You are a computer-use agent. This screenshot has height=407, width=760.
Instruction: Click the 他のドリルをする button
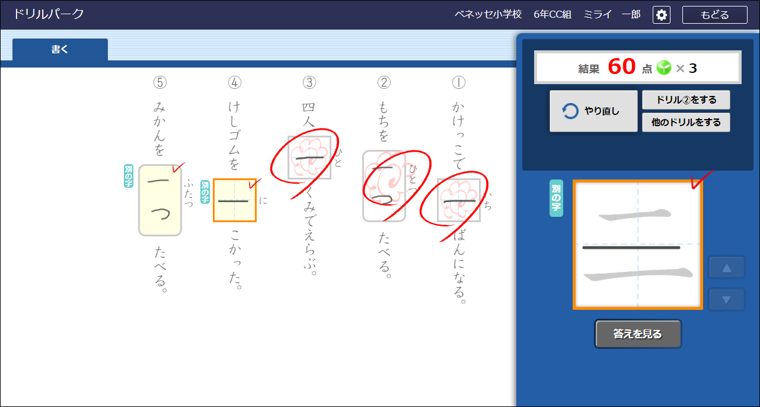686,122
